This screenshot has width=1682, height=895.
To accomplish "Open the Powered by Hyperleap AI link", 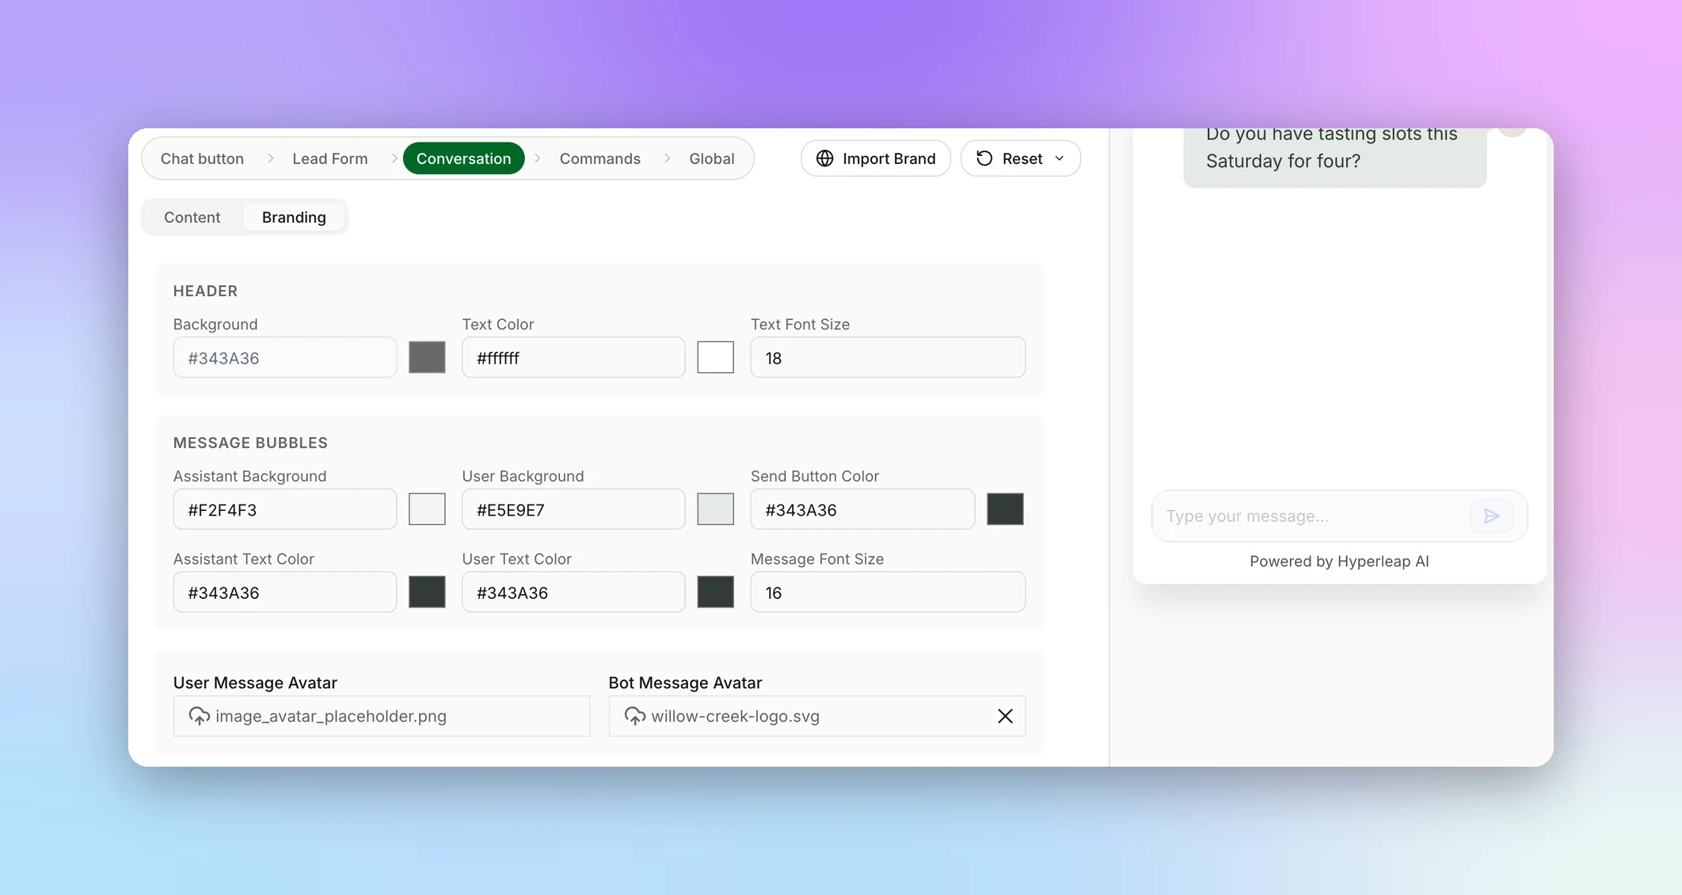I will click(1339, 562).
